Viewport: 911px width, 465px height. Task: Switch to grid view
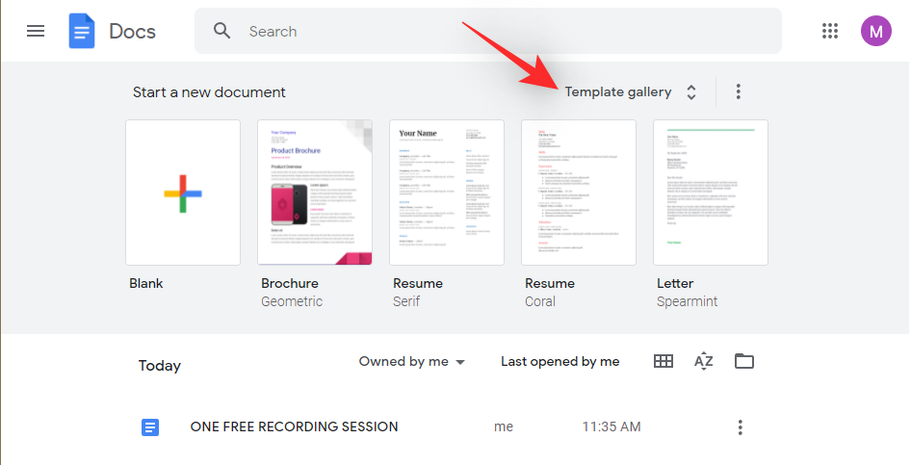[x=663, y=361]
